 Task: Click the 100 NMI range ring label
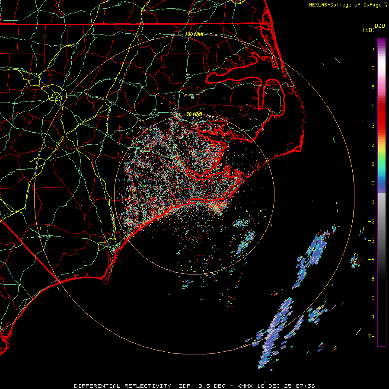[x=194, y=34]
